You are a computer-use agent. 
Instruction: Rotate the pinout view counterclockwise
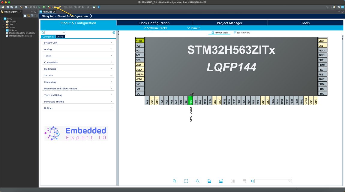221,181
